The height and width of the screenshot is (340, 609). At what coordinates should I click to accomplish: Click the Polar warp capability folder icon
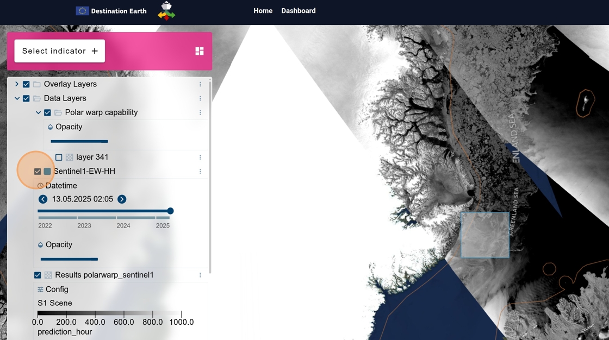[58, 112]
